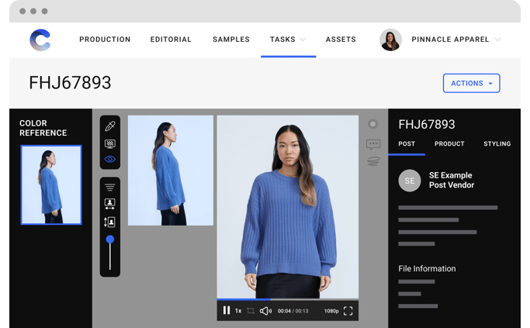Click the SE vendor avatar circle
The image size is (530, 328).
click(x=410, y=181)
